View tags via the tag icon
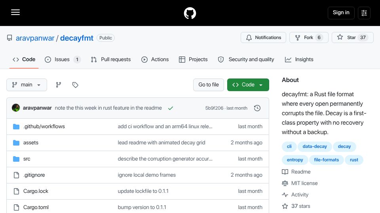Viewport: 380px width, 213px height. (x=75, y=85)
